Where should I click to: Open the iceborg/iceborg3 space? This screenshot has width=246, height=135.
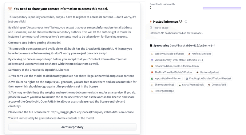(162, 91)
